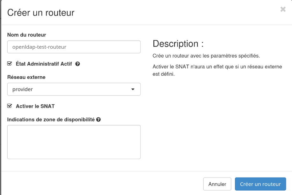
Task: Select the Créer un routeur dialog title
Action: [41, 13]
